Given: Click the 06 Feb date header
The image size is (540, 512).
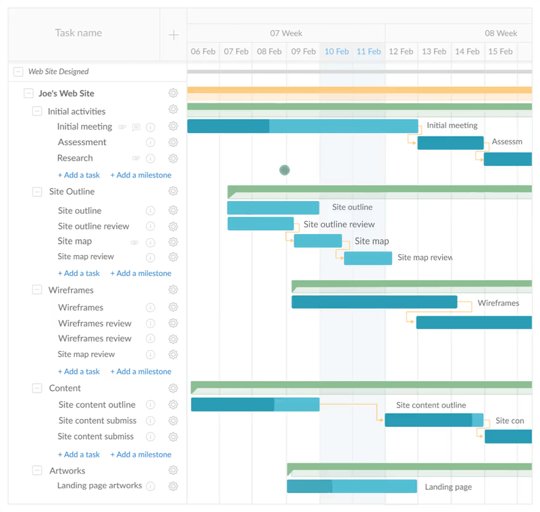Looking at the screenshot, I should pyautogui.click(x=203, y=52).
